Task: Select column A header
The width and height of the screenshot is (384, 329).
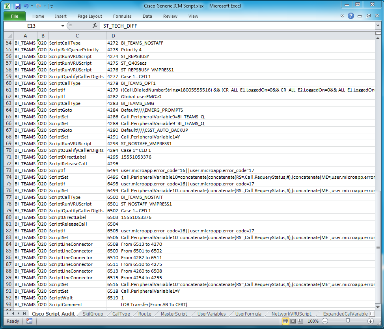Action: (25, 36)
